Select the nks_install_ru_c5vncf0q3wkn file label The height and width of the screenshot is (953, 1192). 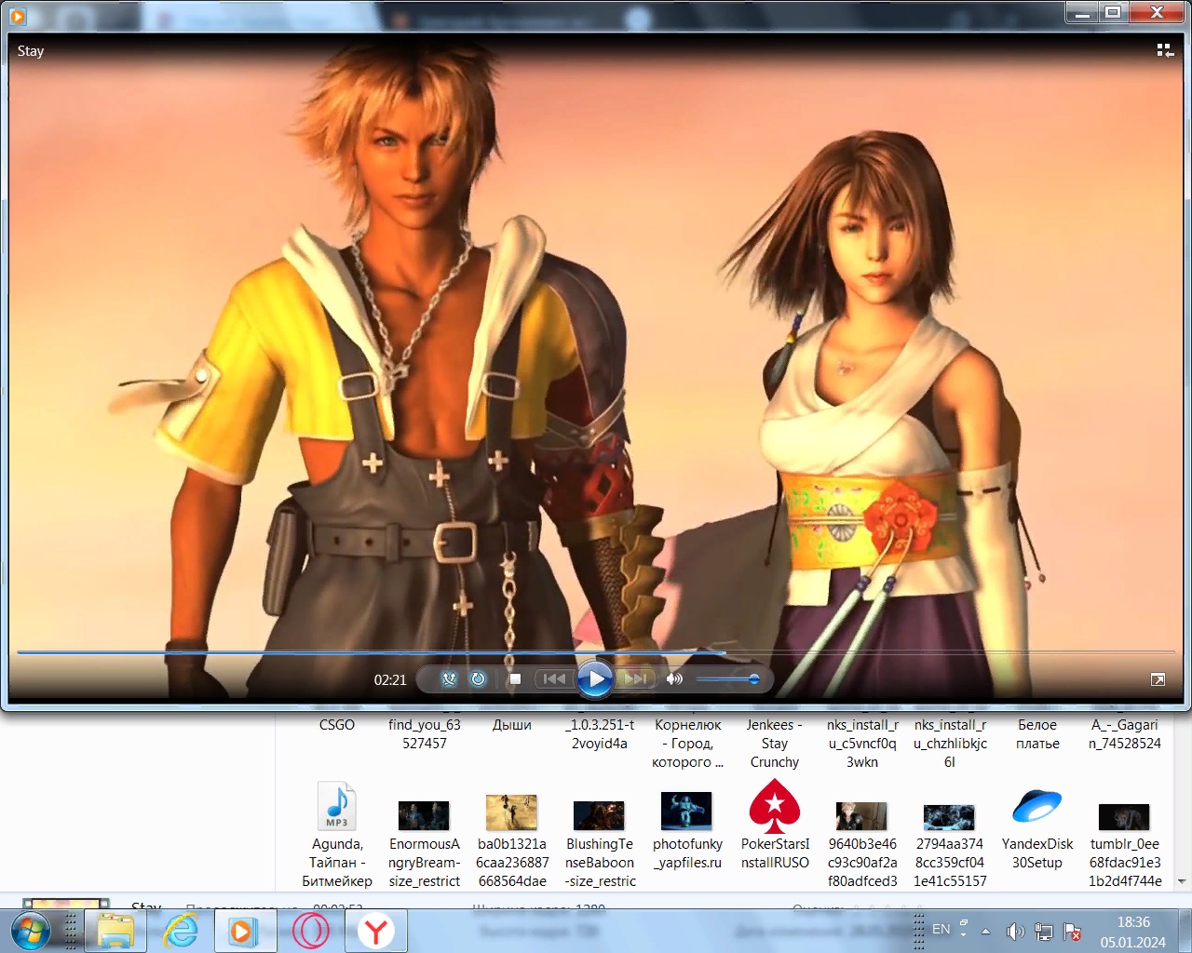click(x=862, y=744)
